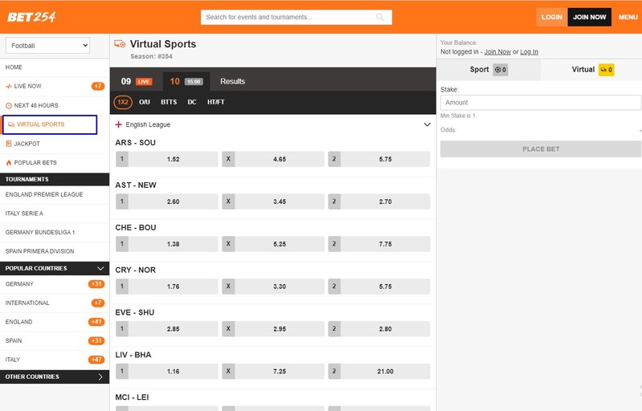Click the Virtual Sports header icon

tap(120, 44)
